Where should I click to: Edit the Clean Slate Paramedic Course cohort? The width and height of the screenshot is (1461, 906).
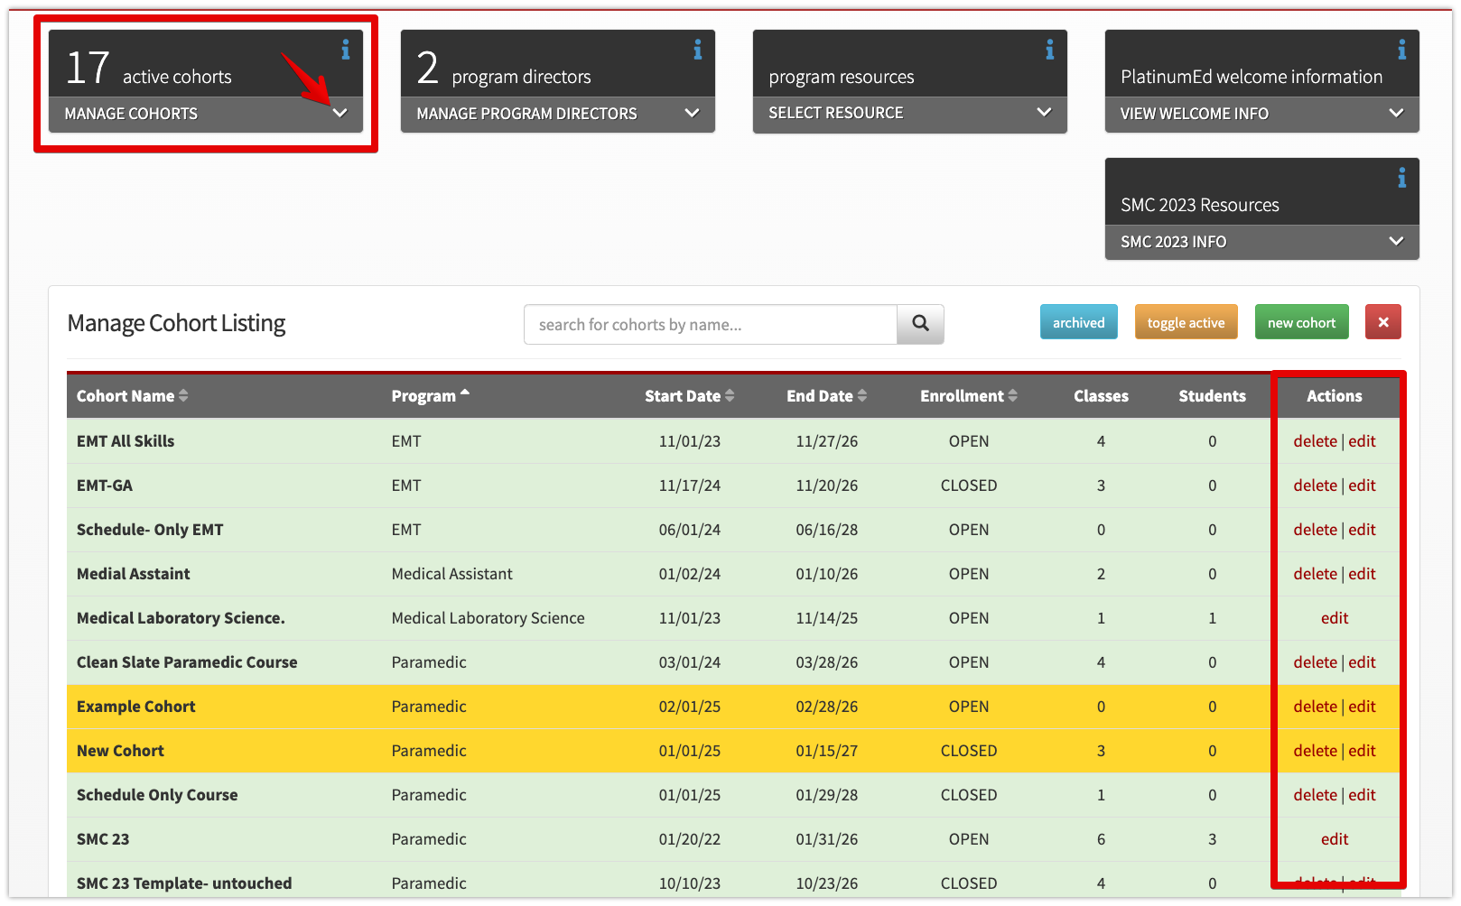pyautogui.click(x=1362, y=662)
